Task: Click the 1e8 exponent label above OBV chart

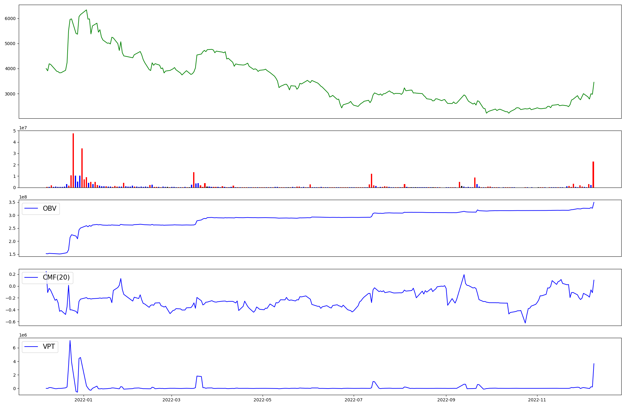Action: (23, 197)
